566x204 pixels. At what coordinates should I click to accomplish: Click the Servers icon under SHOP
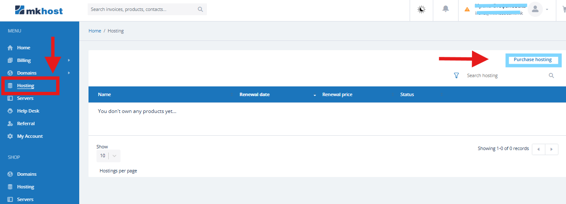pyautogui.click(x=10, y=199)
